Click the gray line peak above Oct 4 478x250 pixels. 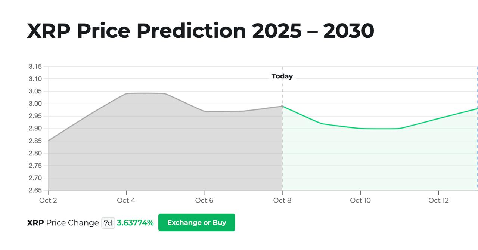tap(126, 93)
